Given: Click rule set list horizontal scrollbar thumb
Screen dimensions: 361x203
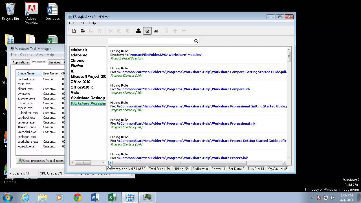Looking at the screenshot, I should tap(83, 162).
